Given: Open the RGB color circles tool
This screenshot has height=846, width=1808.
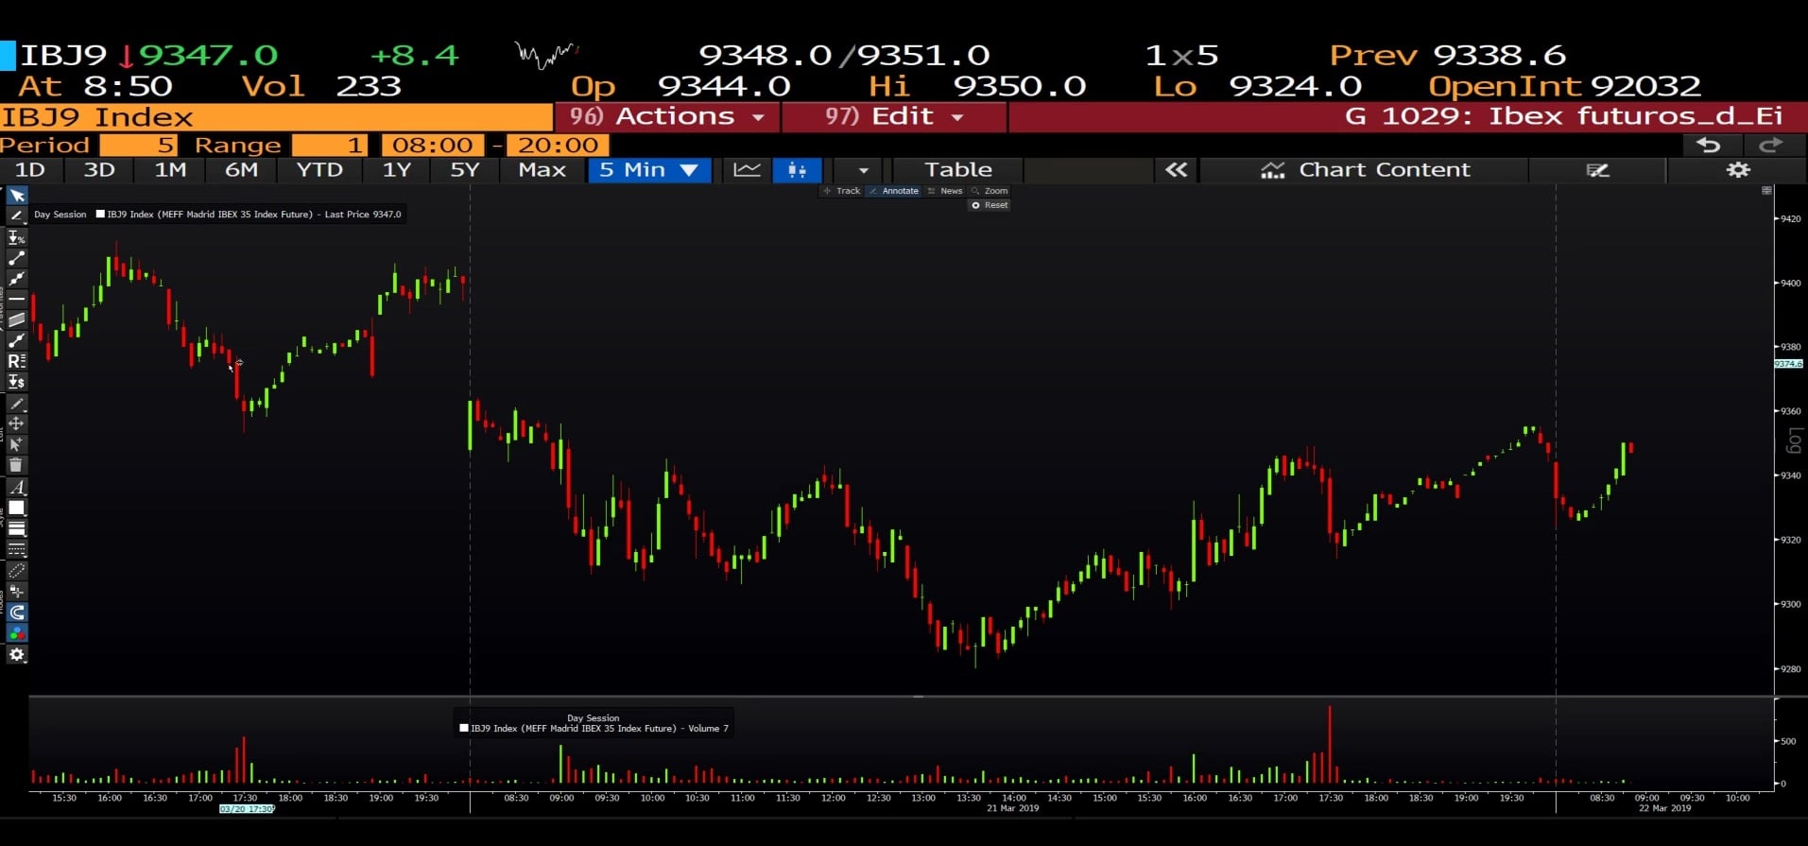Looking at the screenshot, I should click(x=17, y=633).
